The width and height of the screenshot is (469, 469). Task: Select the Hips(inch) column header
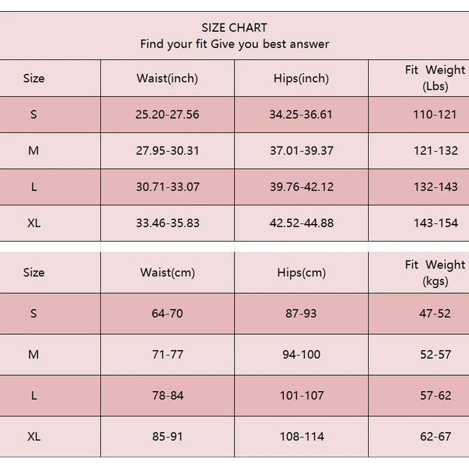[301, 79]
